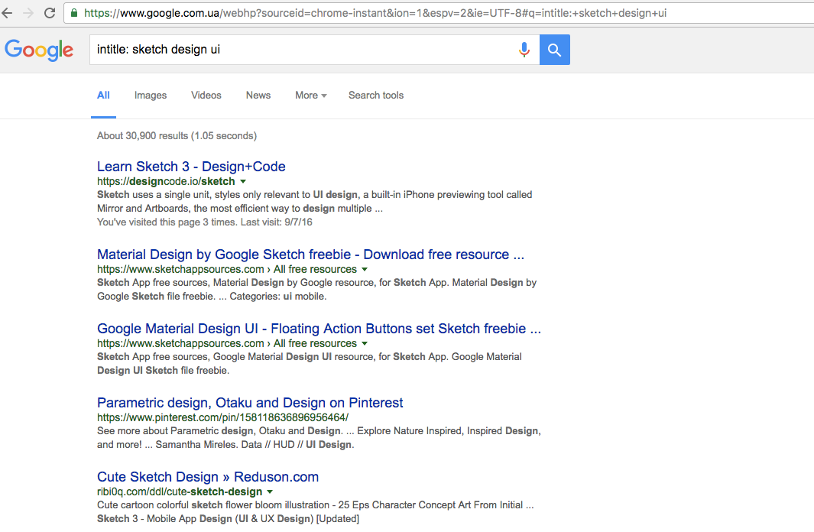Image resolution: width=814 pixels, height=532 pixels.
Task: Open Search tools options
Action: [376, 96]
